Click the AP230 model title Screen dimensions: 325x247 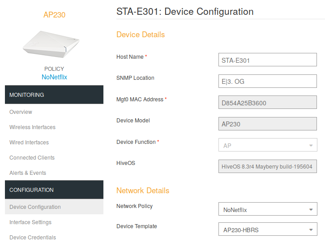(x=54, y=15)
